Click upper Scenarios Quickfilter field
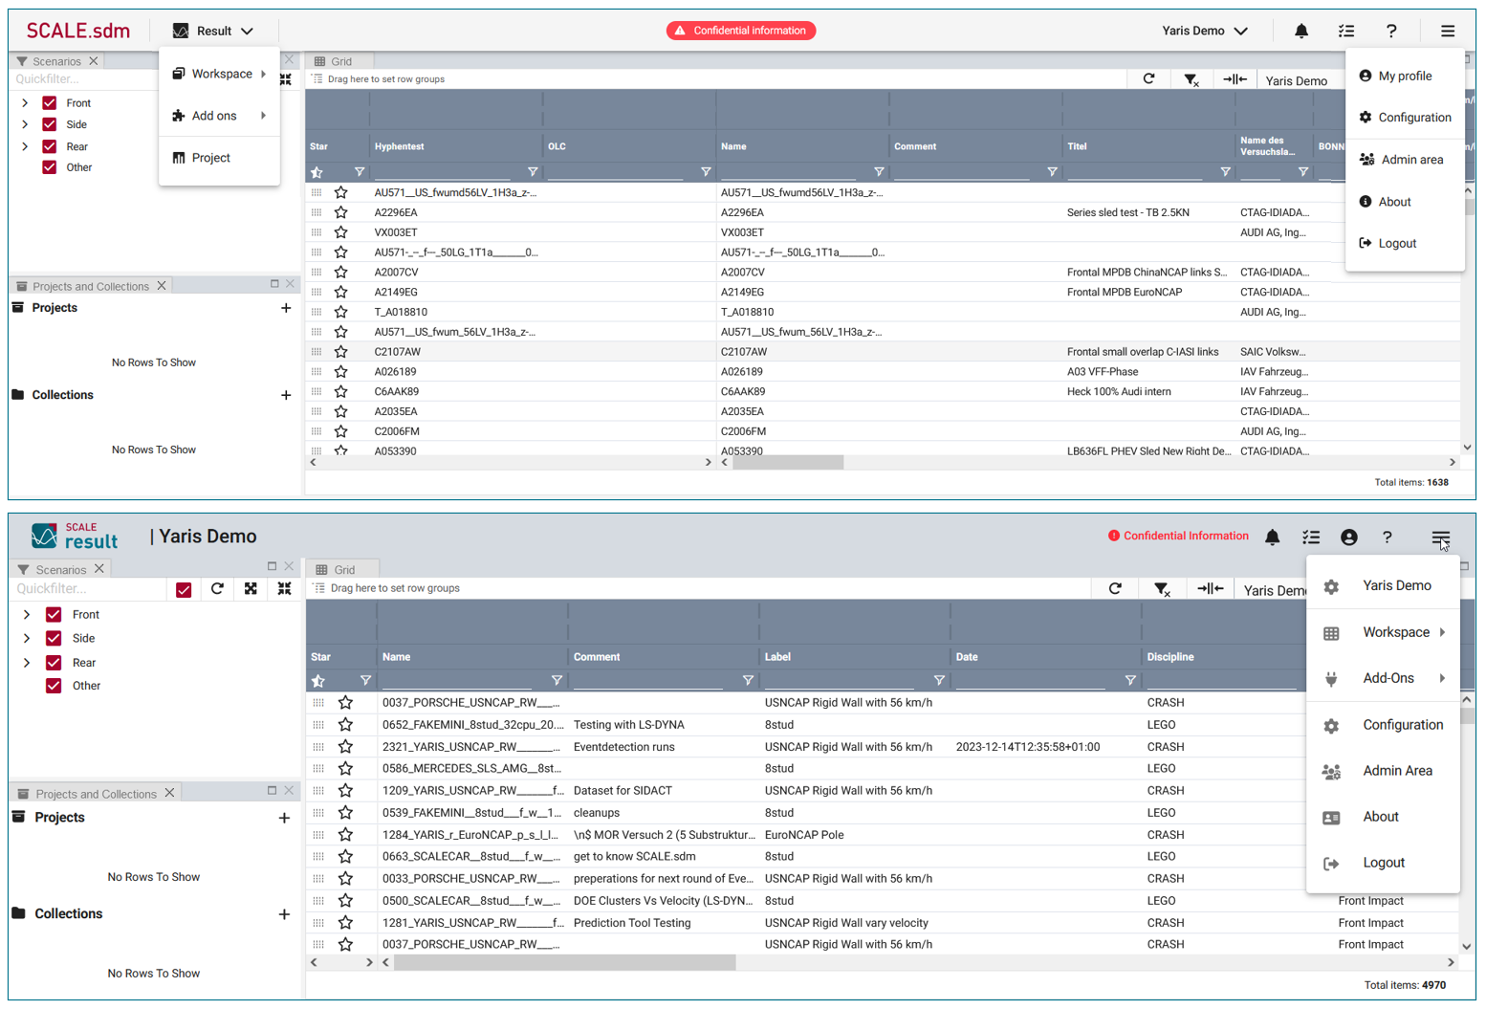The width and height of the screenshot is (1486, 1009). click(81, 79)
